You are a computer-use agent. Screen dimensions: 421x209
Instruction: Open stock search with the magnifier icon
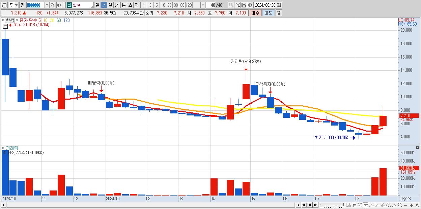tap(52, 5)
